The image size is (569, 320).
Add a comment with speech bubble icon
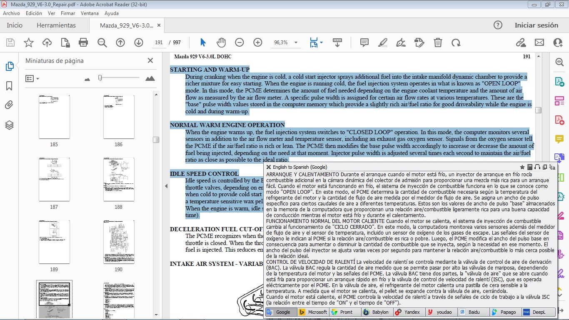[364, 42]
